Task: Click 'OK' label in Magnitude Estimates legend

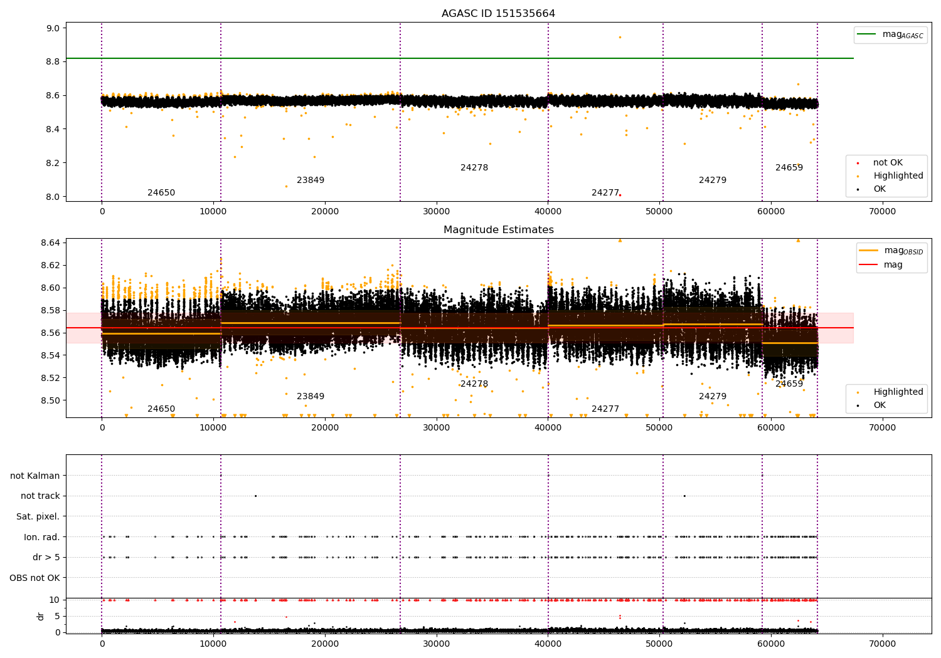Action: tap(880, 405)
